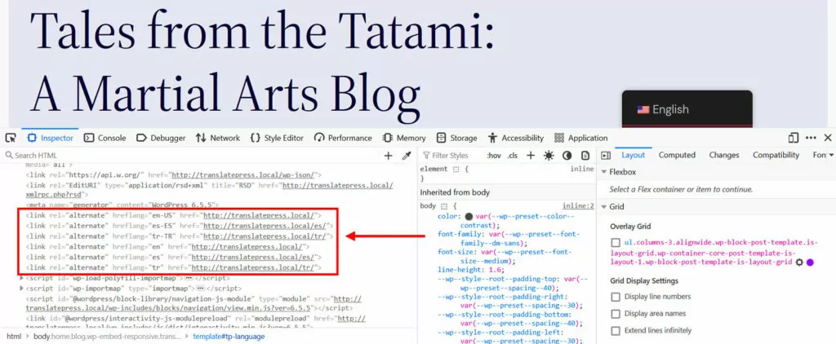This screenshot has width=836, height=344.
Task: Toggle the three-pane inspector sidebar icon
Action: click(x=606, y=156)
